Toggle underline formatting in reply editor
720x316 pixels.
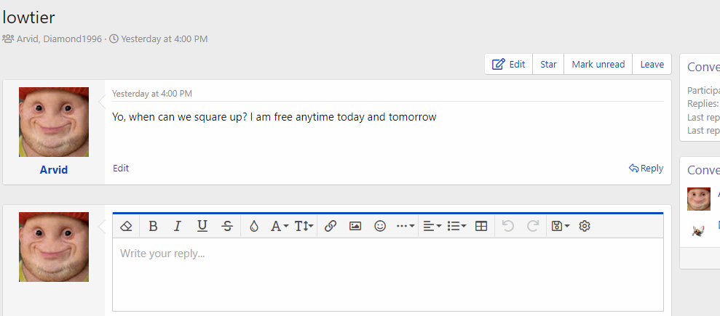(202, 226)
